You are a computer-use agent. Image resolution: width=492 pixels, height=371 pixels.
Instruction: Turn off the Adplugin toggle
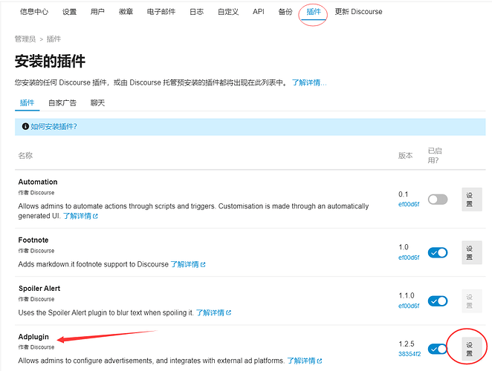pos(438,349)
